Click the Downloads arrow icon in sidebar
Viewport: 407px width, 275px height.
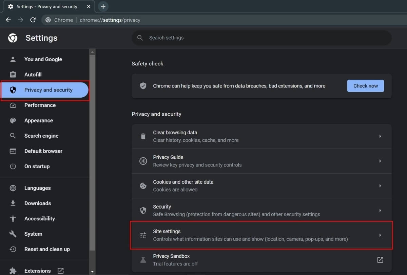[13, 203]
